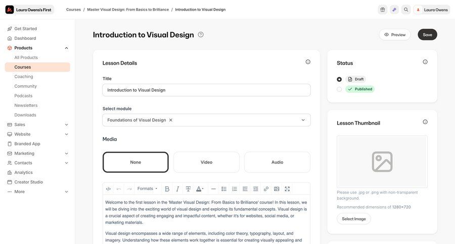Open Branded App in sidebar
Screen dimensions: 455x244
(x=27, y=144)
